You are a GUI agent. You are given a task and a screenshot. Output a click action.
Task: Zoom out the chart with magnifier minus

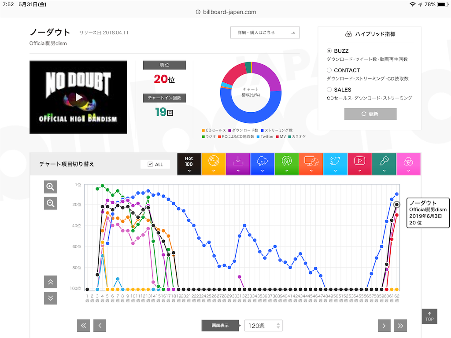point(50,203)
